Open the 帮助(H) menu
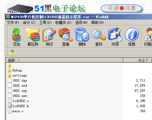152x120 pixels. pos(97,22)
